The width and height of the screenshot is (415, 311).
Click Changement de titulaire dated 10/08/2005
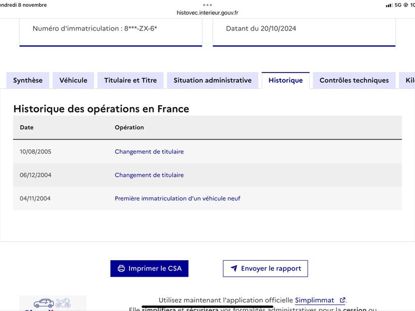point(149,151)
